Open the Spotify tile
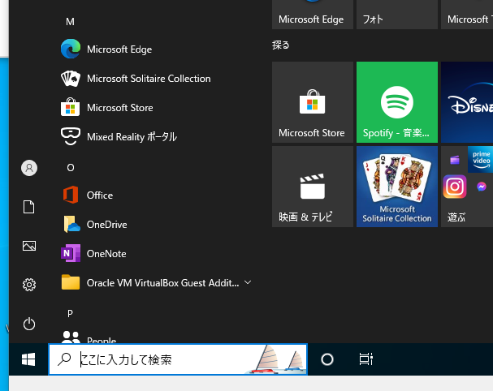 [x=397, y=102]
